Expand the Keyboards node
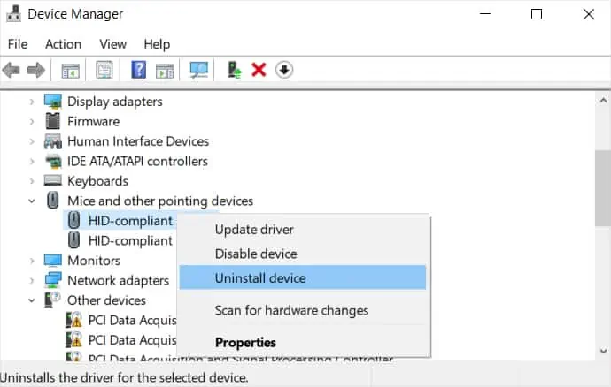The height and width of the screenshot is (387, 611). click(32, 181)
